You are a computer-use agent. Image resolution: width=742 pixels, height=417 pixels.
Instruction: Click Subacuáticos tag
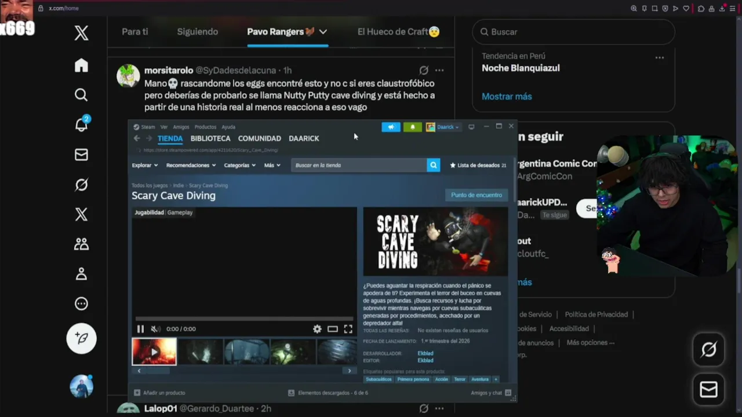tap(379, 379)
